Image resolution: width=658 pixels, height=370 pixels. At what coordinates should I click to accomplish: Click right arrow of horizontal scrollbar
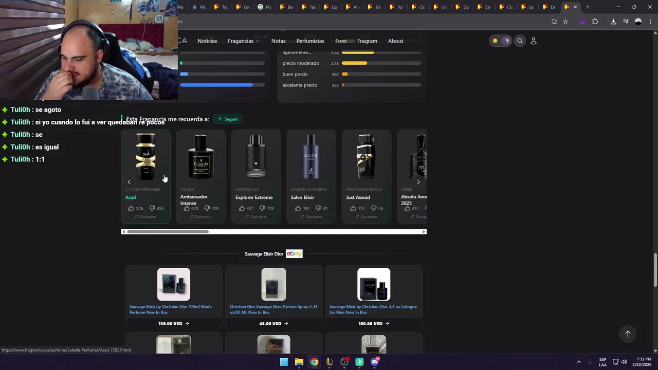click(x=424, y=232)
